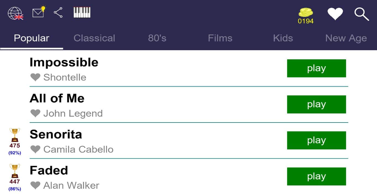Viewport: 377px width, 194px height.
Task: Open the language globe icon
Action: click(x=15, y=13)
